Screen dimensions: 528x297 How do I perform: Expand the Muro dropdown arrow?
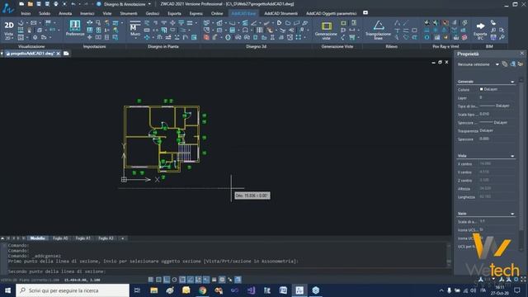coord(135,39)
